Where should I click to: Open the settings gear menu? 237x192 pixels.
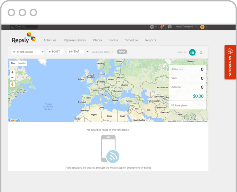click(152, 27)
